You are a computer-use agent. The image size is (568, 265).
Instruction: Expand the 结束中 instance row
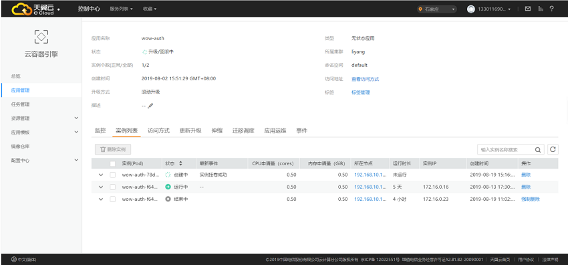101,199
